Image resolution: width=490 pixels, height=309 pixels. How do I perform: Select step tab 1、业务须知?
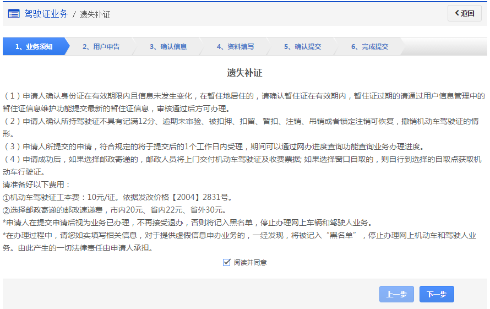tap(34, 47)
